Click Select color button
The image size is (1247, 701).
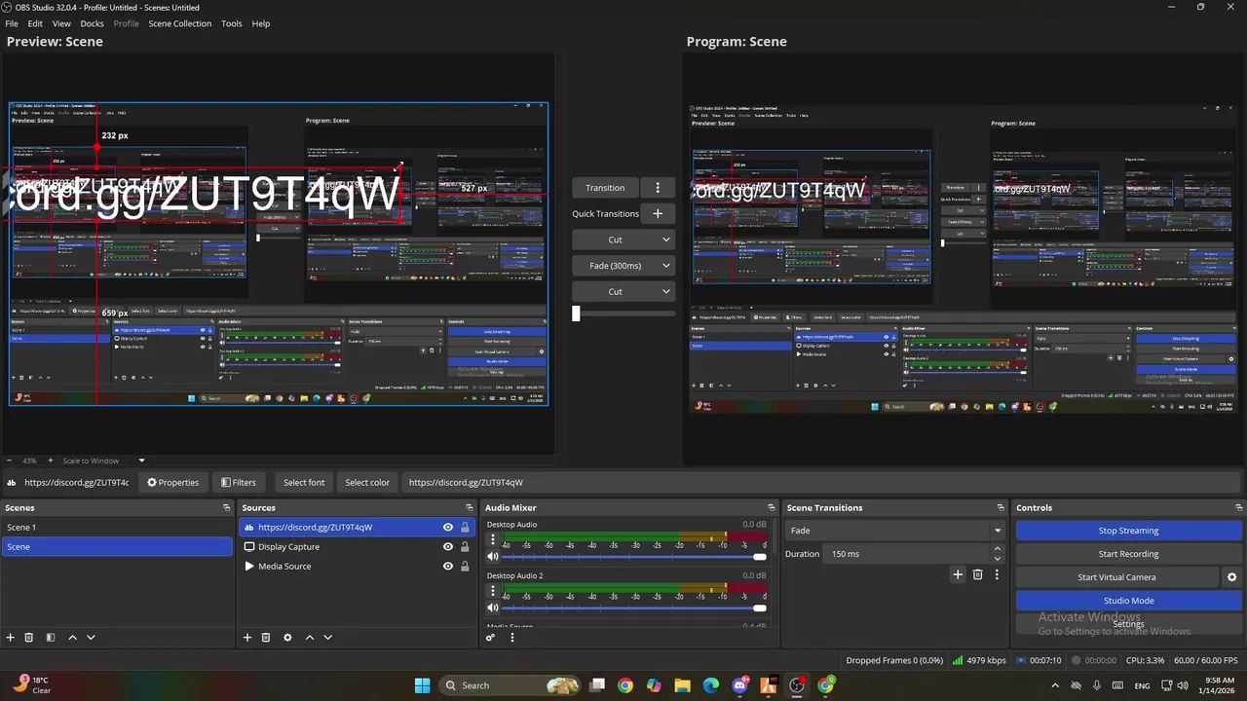coord(367,482)
